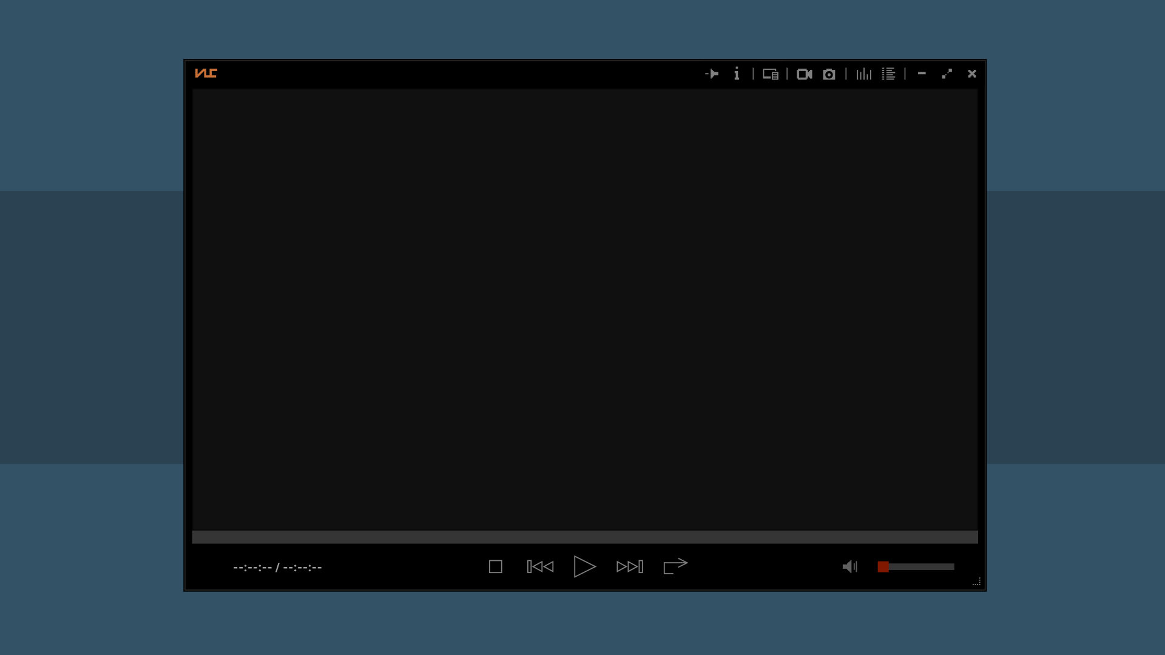1165x655 pixels.
Task: Click the window resize grip
Action: click(975, 582)
